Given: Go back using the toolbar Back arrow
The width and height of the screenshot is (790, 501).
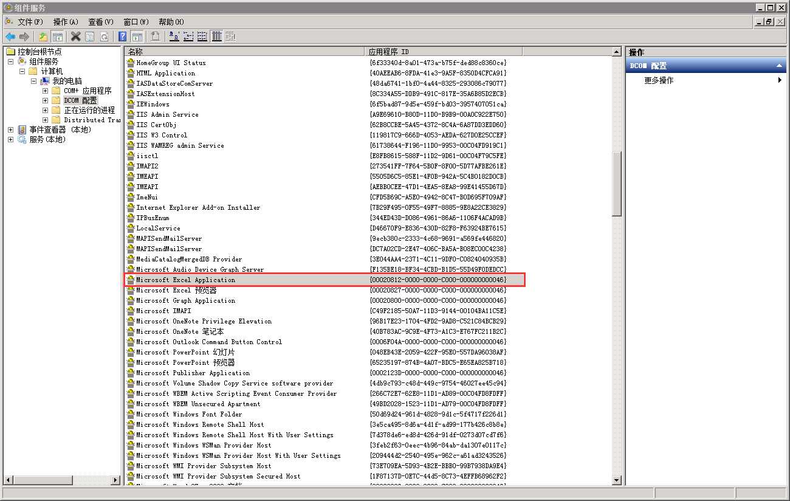Looking at the screenshot, I should coord(10,36).
